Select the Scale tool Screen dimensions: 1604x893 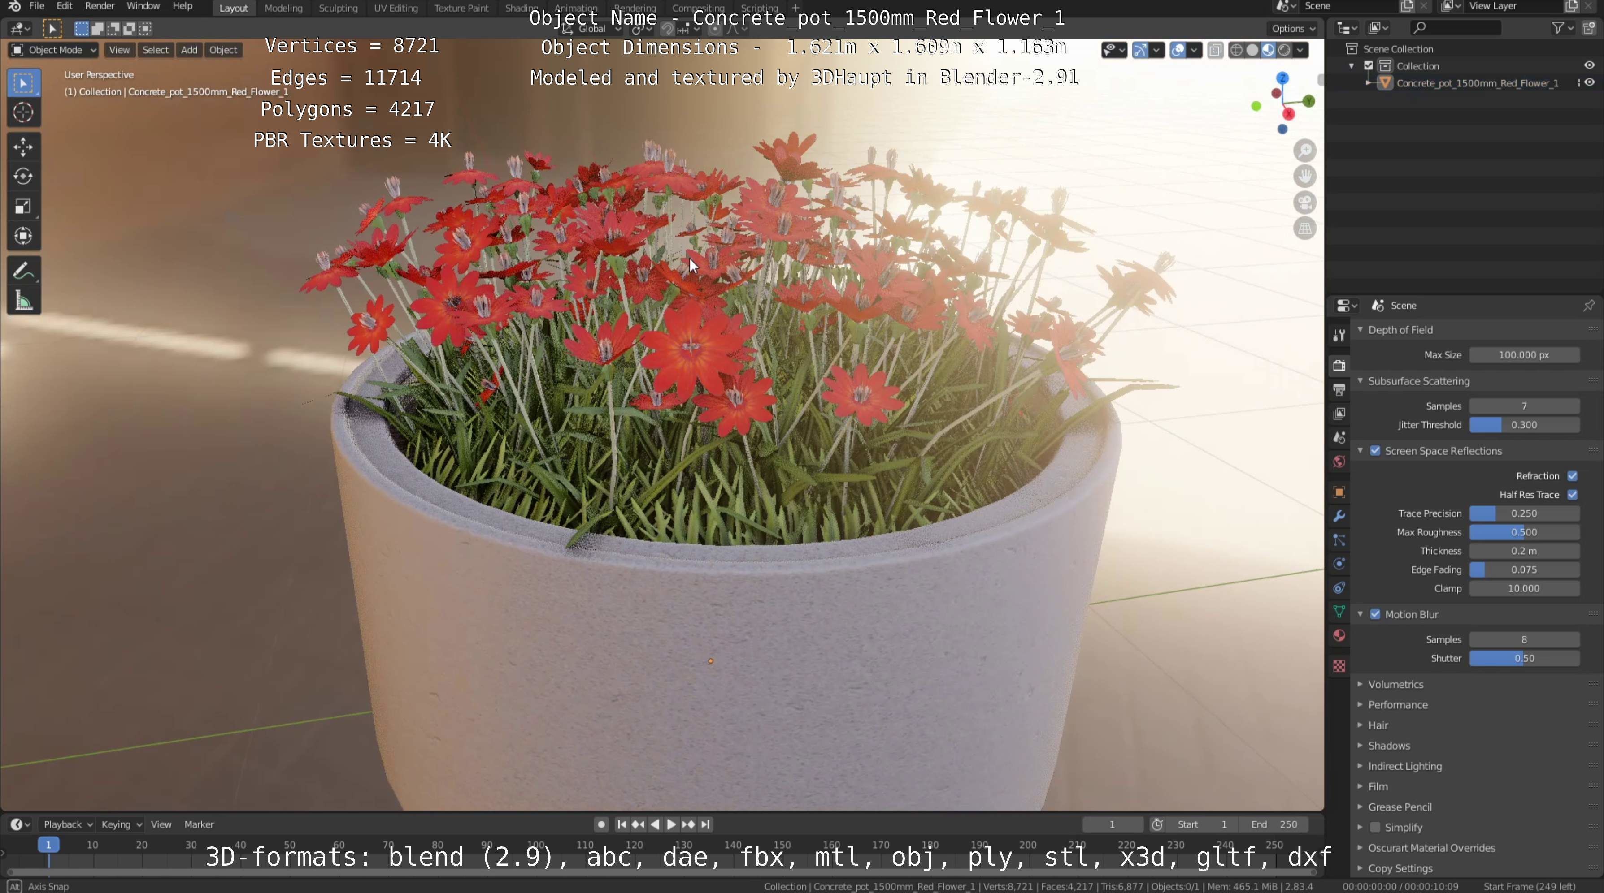coord(24,207)
